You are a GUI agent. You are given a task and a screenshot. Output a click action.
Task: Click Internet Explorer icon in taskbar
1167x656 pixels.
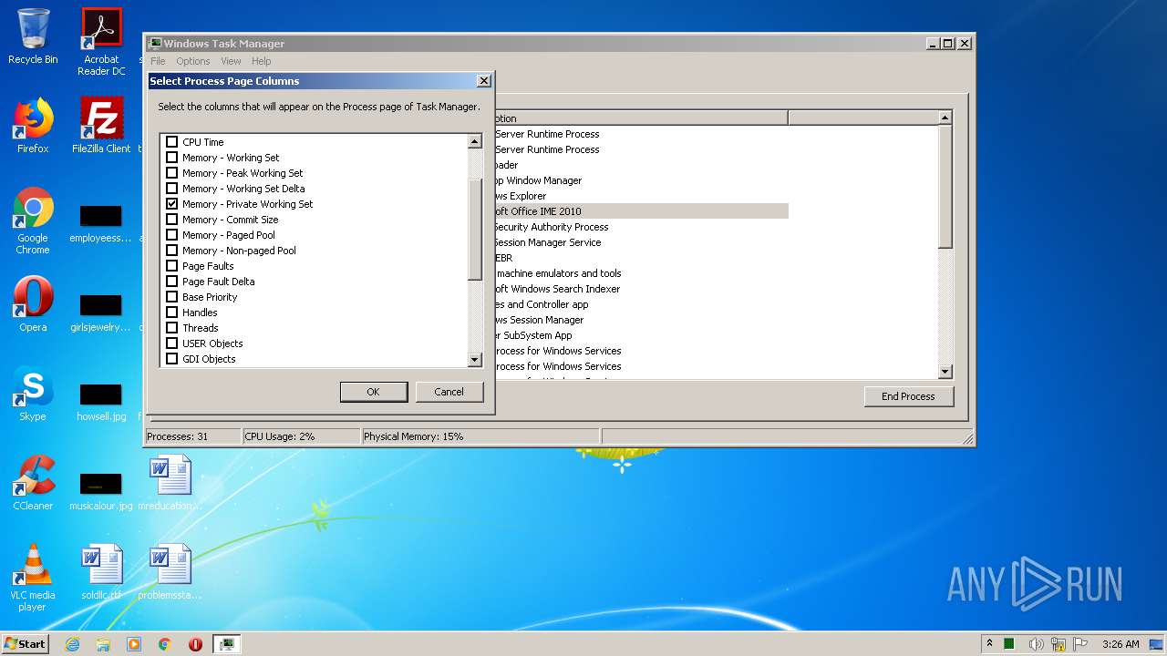pos(72,644)
